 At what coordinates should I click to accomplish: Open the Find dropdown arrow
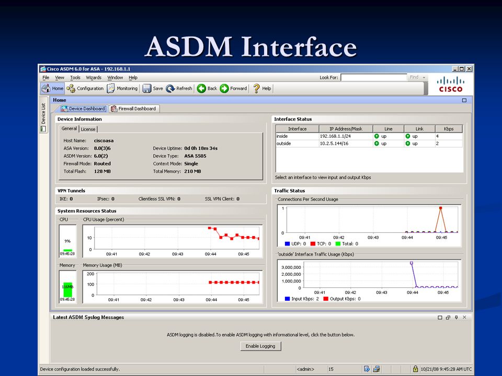coord(424,77)
